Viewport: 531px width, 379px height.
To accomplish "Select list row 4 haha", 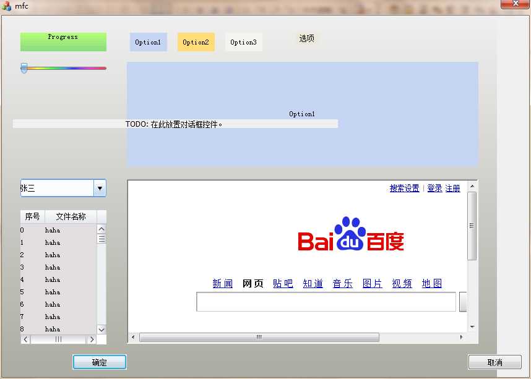I will (58, 279).
